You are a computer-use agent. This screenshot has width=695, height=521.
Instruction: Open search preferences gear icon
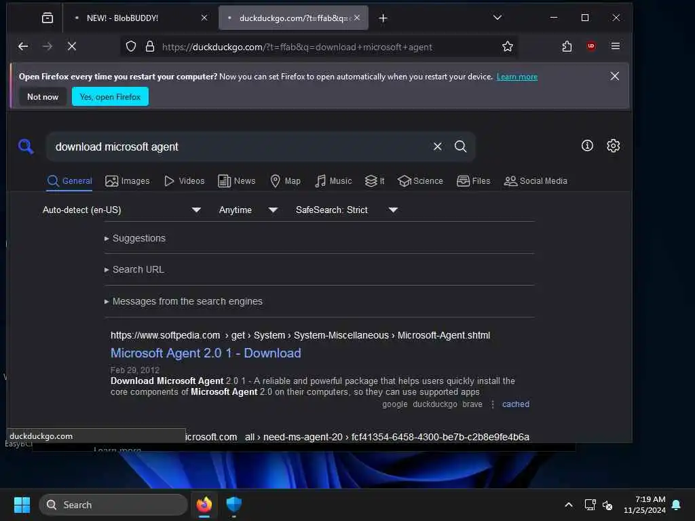click(x=613, y=146)
